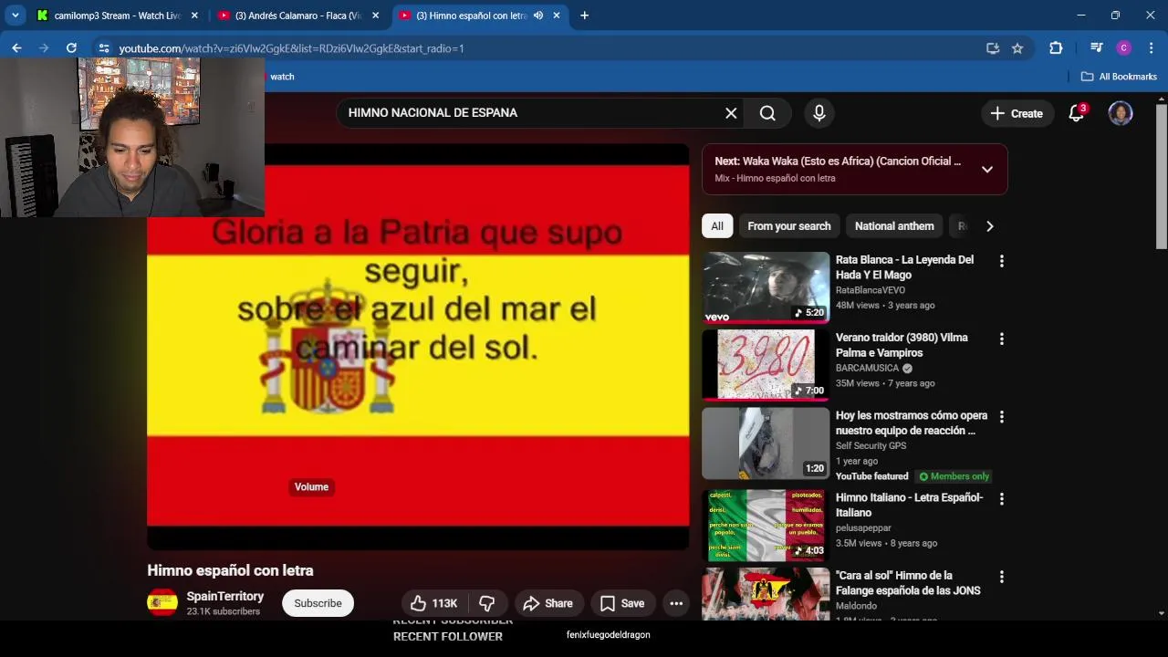Save the video to a playlist
The width and height of the screenshot is (1168, 657).
(622, 603)
